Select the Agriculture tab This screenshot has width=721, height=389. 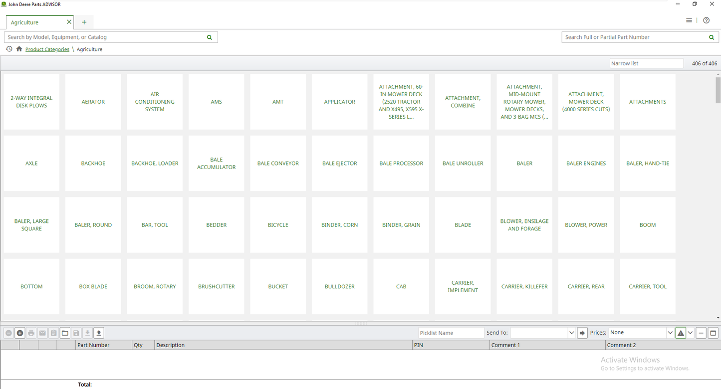pyautogui.click(x=40, y=22)
